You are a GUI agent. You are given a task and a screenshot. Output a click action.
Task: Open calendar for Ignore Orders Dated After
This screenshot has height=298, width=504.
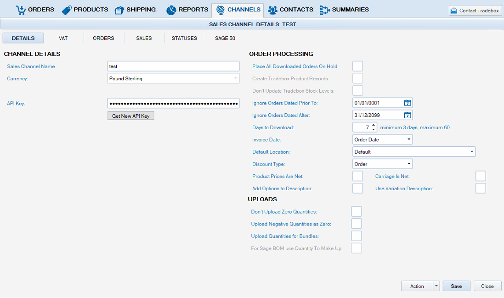point(407,115)
